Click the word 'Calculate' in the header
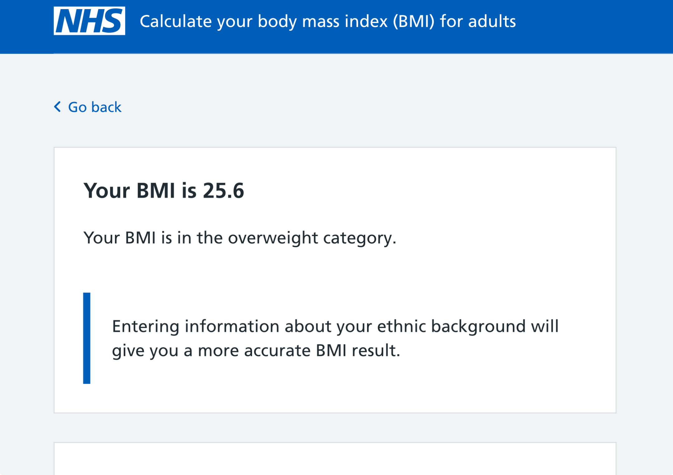 click(x=176, y=22)
